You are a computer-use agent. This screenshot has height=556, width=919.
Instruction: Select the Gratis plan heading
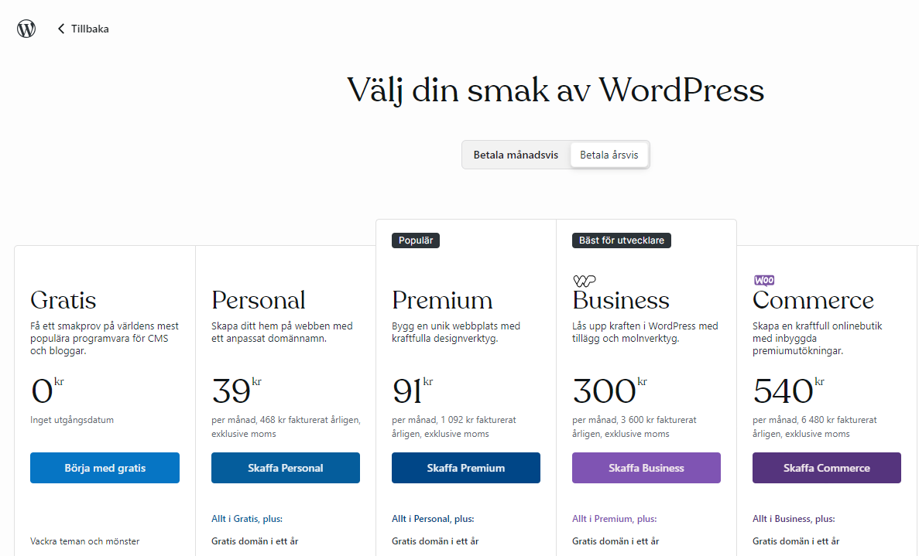tap(62, 299)
